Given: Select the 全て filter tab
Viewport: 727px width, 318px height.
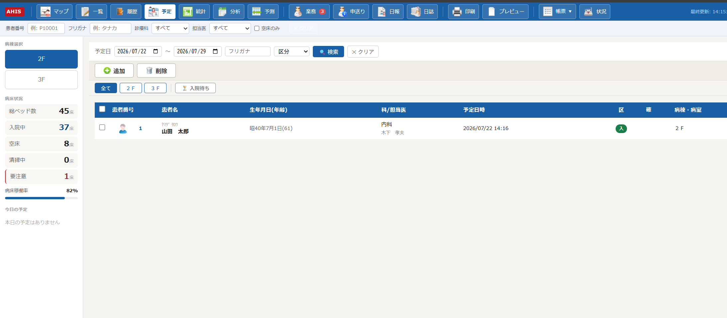Looking at the screenshot, I should click(x=106, y=88).
